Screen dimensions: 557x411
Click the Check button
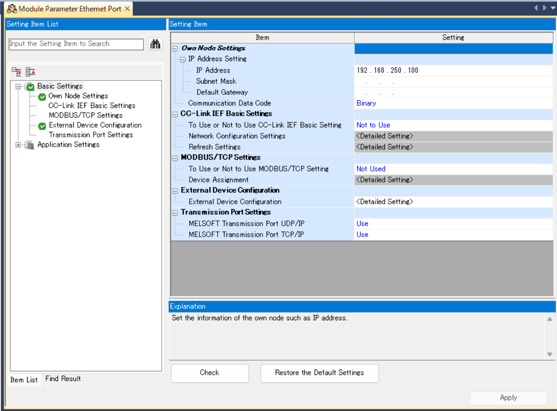click(210, 373)
